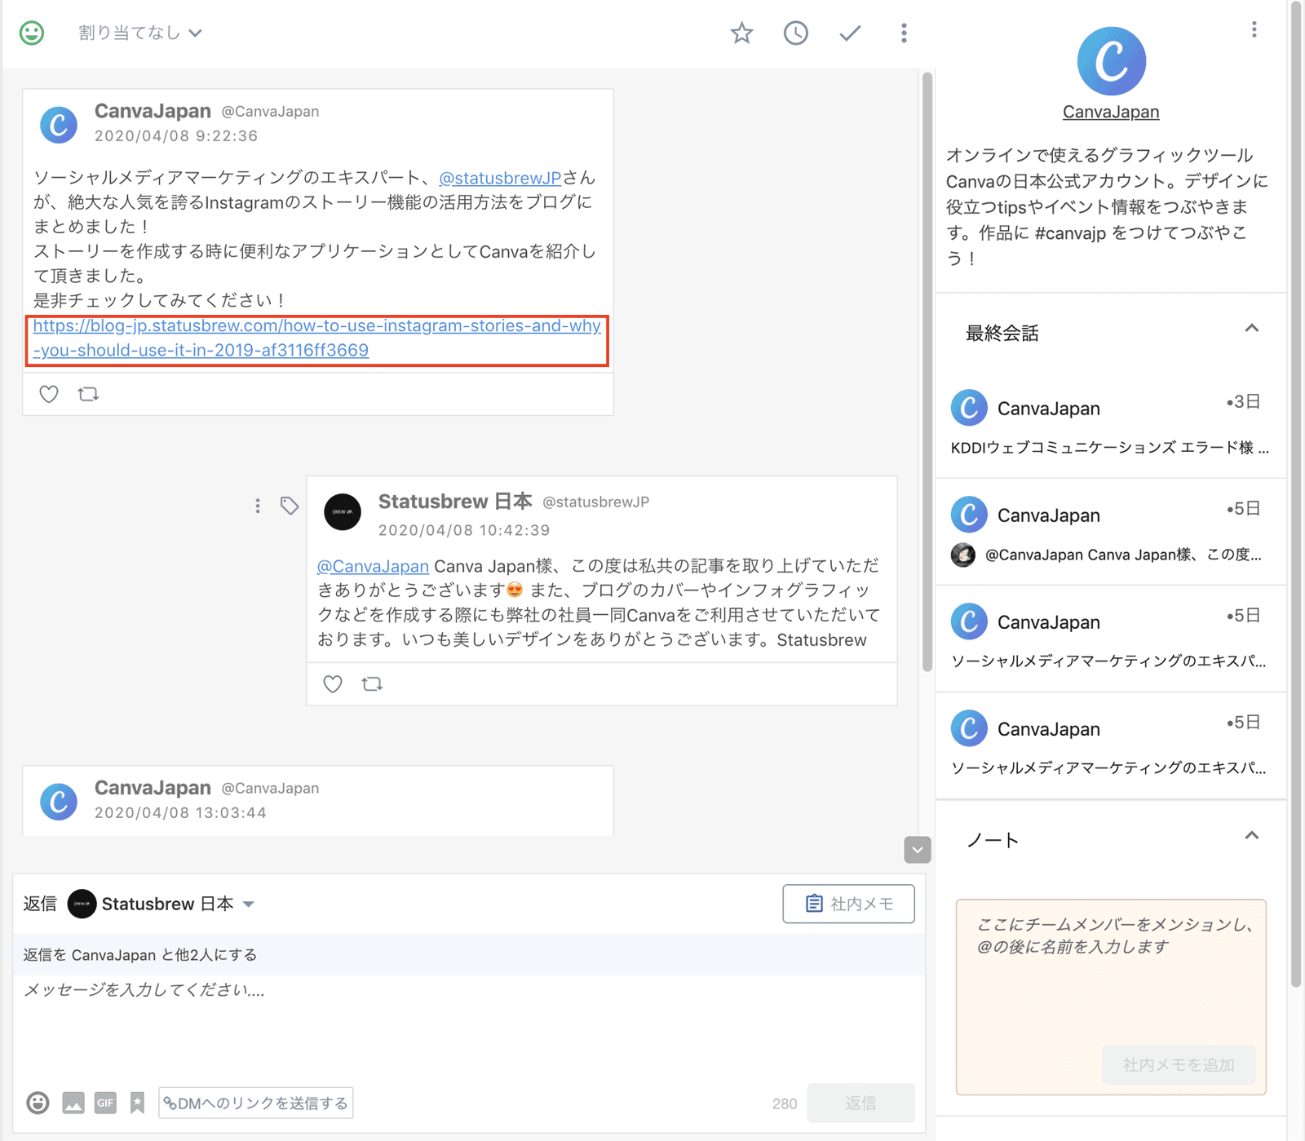
Task: Like the Statusbrew 日本 reply tweet
Action: point(333,684)
